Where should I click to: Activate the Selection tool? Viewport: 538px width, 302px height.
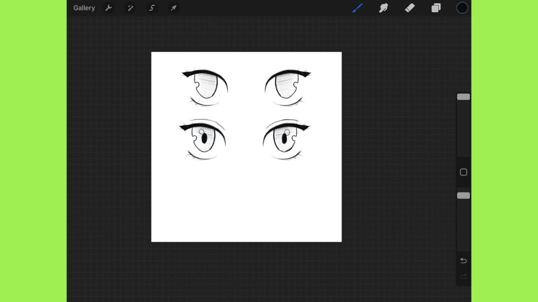point(152,8)
